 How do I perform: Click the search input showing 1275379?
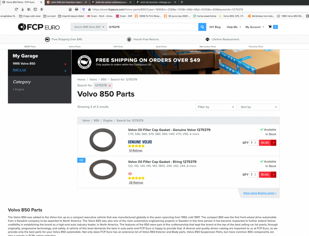pyautogui.click(x=152, y=27)
